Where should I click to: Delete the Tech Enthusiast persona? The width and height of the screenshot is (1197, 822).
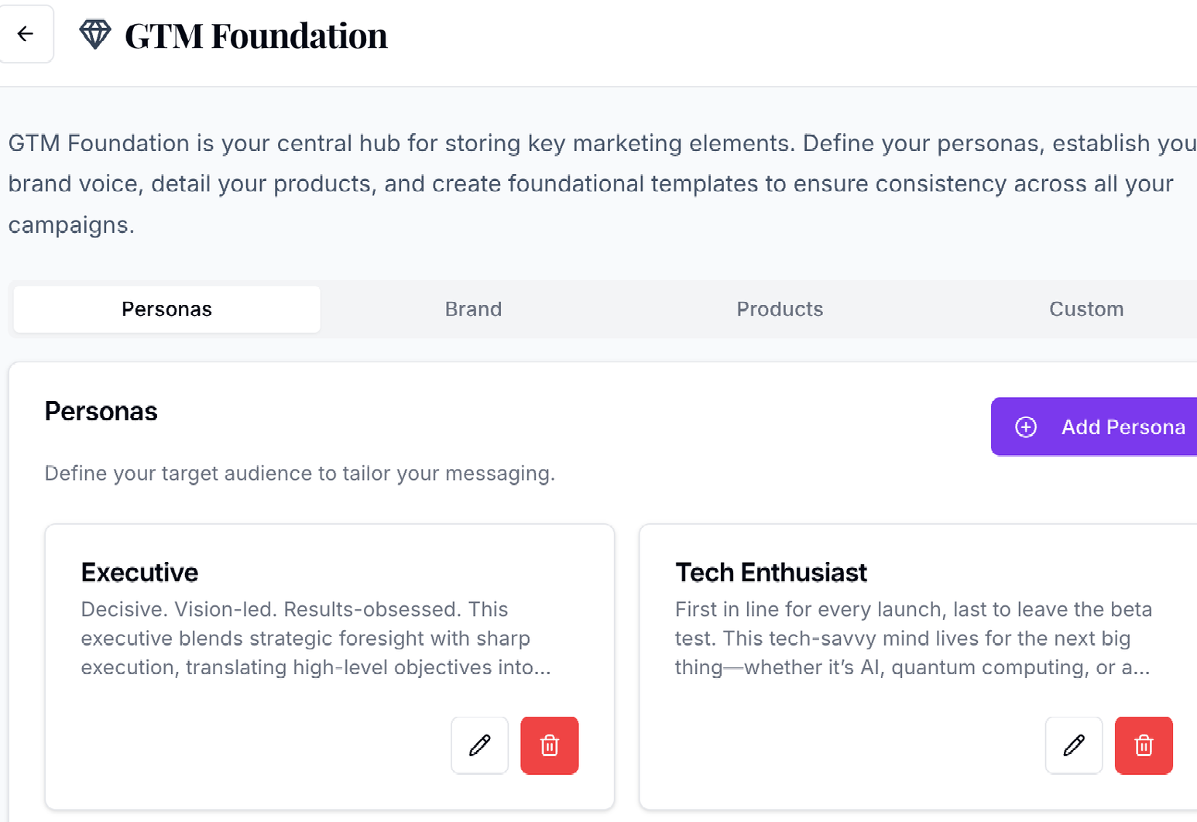(x=1143, y=745)
